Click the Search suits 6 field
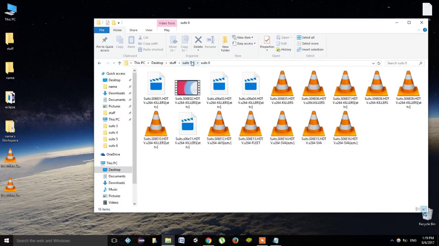The image size is (439, 246). 401,63
